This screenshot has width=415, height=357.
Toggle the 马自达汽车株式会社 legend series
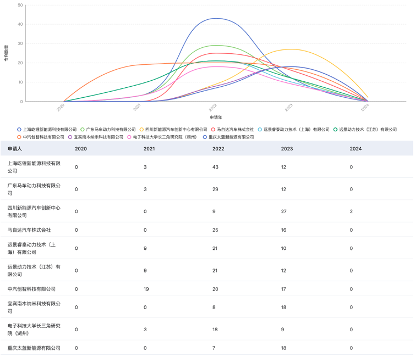pyautogui.click(x=232, y=130)
